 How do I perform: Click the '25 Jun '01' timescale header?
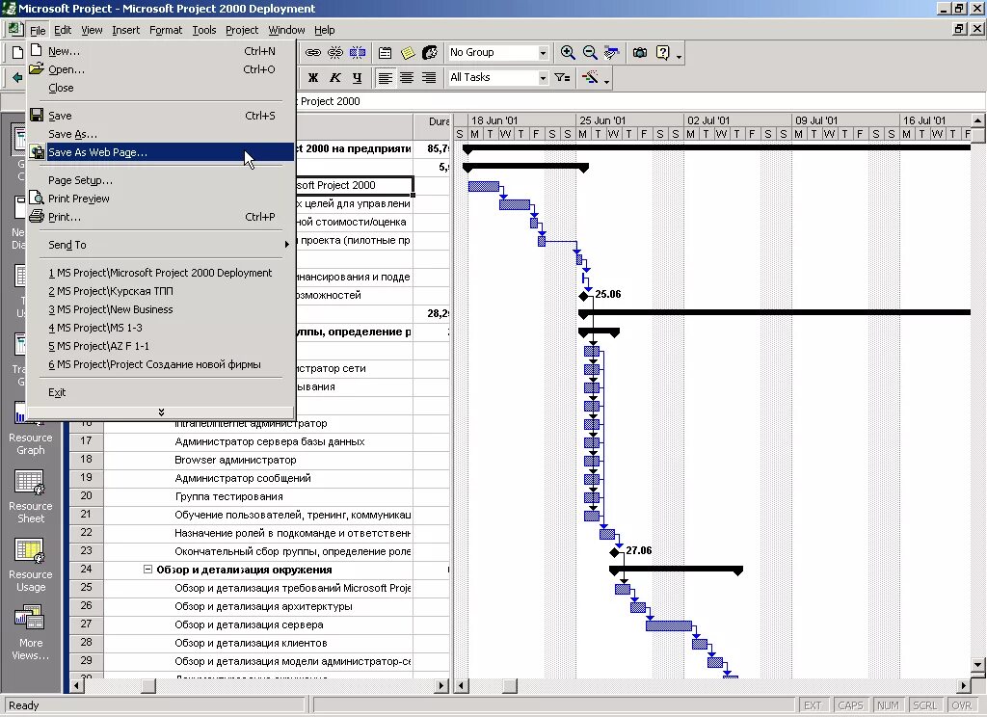tap(630, 120)
